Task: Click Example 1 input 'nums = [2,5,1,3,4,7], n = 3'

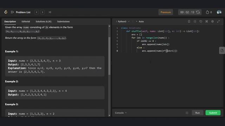Action: coord(40,61)
